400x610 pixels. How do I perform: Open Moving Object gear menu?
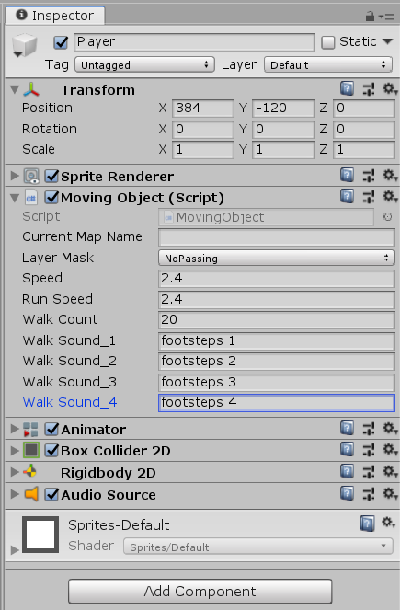389,197
